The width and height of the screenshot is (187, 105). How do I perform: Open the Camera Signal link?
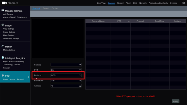tap(9, 17)
